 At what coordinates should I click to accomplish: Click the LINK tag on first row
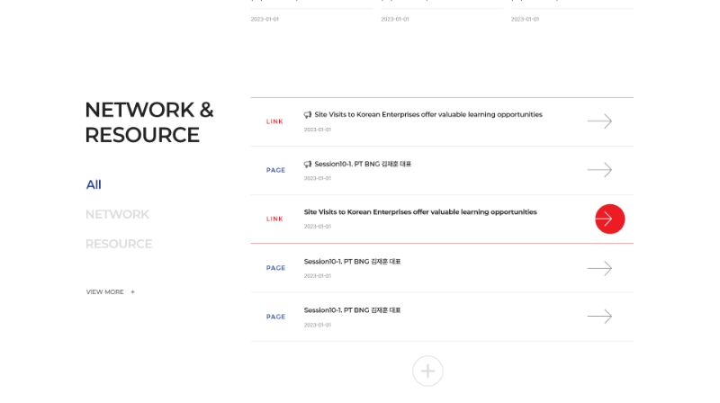tap(274, 121)
